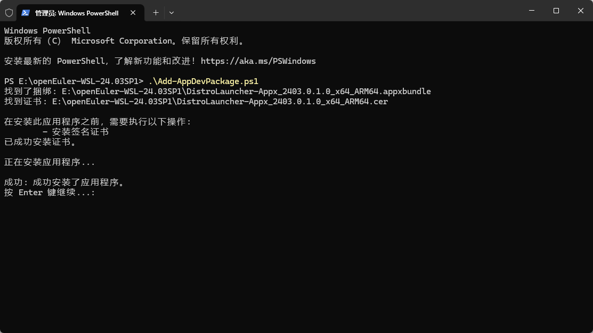Minimize the terminal window
Viewport: 593px width, 333px height.
coord(532,11)
